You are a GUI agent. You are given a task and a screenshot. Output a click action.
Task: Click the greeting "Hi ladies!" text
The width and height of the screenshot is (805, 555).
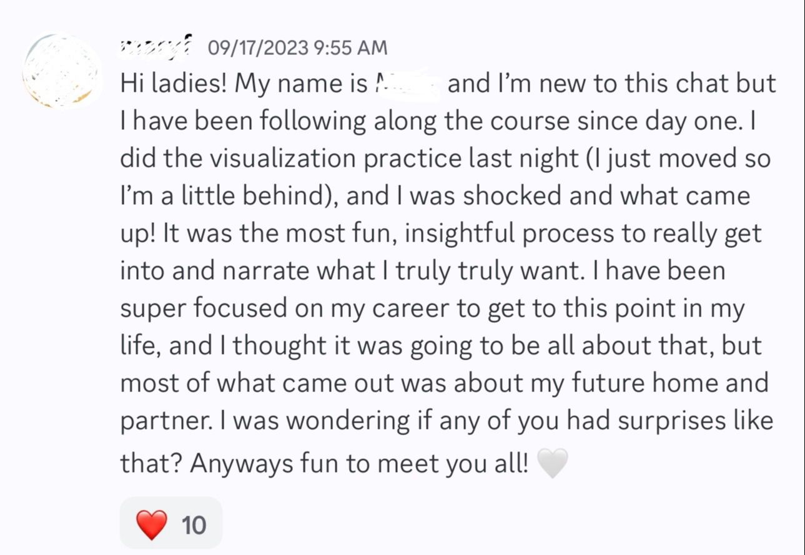click(x=174, y=84)
